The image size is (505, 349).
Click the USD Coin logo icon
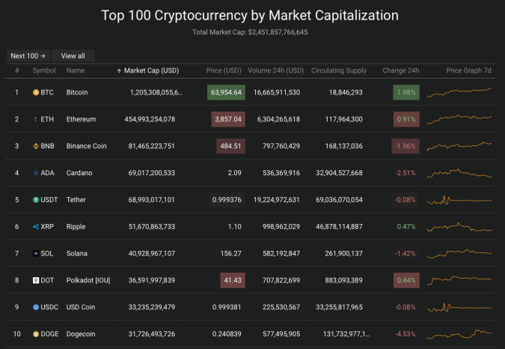point(36,307)
